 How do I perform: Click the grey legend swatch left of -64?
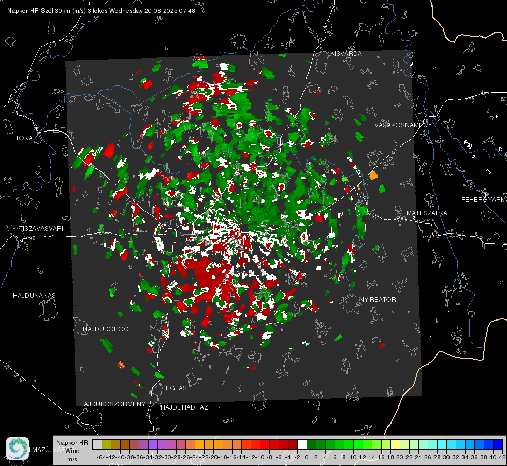(x=97, y=445)
